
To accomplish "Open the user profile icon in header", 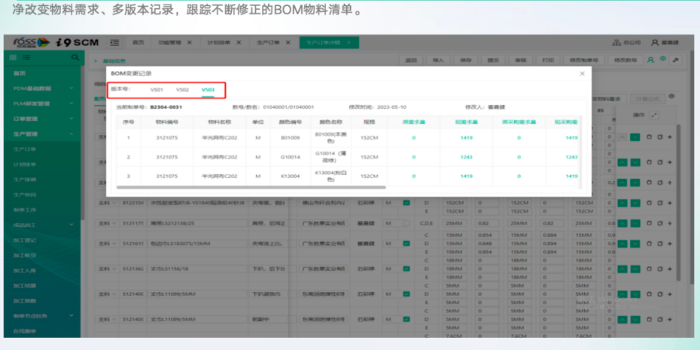I will pos(655,42).
